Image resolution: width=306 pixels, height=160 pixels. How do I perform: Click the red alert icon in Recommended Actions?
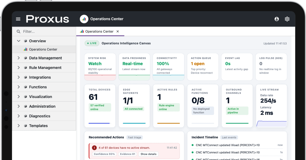pyautogui.click(x=94, y=148)
